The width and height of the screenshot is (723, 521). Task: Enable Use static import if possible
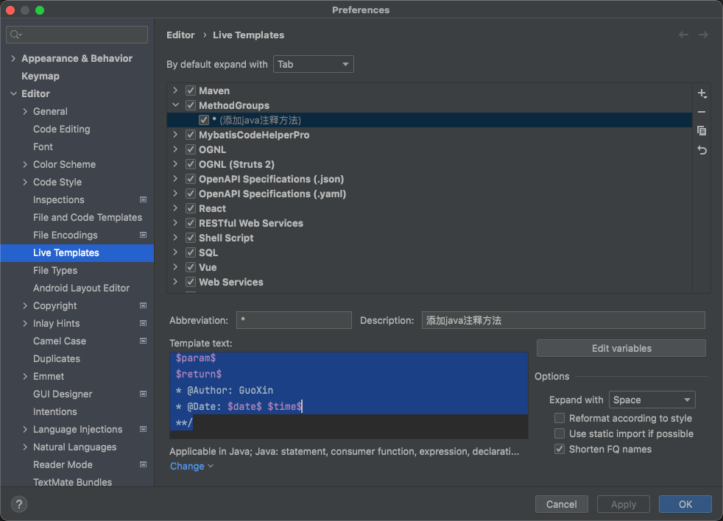(x=560, y=434)
